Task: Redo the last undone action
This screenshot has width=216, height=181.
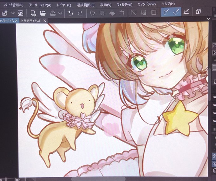Action: point(80,13)
